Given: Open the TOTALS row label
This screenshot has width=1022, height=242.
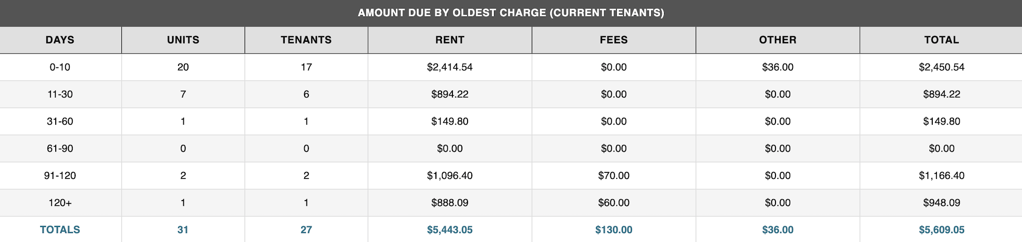Looking at the screenshot, I should (60, 230).
